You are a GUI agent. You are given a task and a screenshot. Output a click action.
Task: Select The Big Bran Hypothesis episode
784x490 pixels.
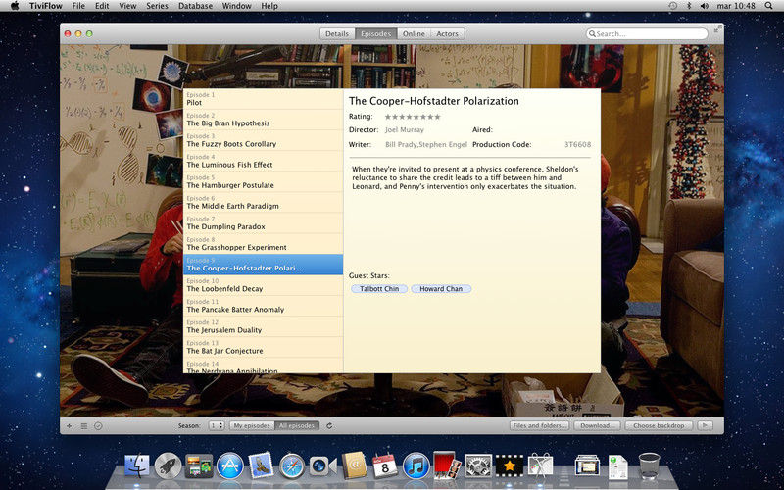(263, 120)
